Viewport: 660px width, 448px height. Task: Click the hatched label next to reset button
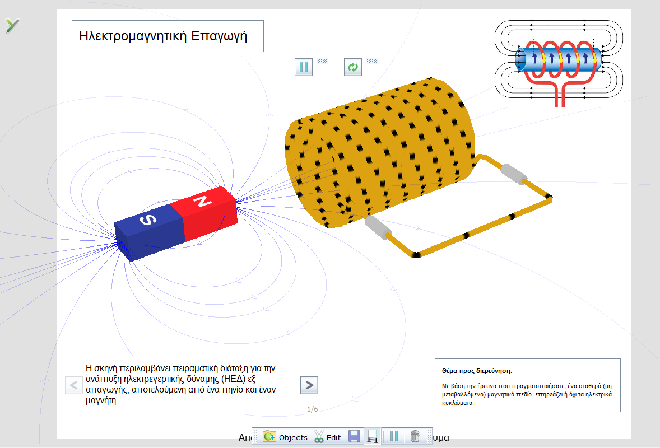point(371,61)
